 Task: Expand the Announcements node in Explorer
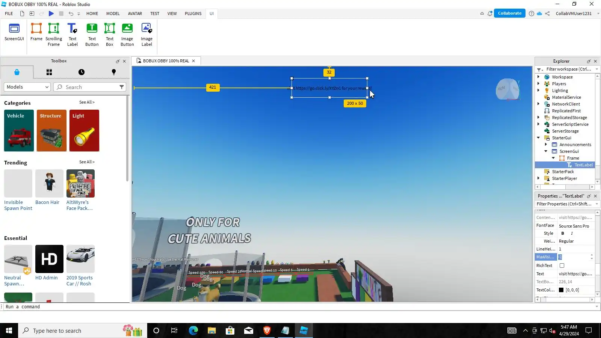pyautogui.click(x=546, y=144)
